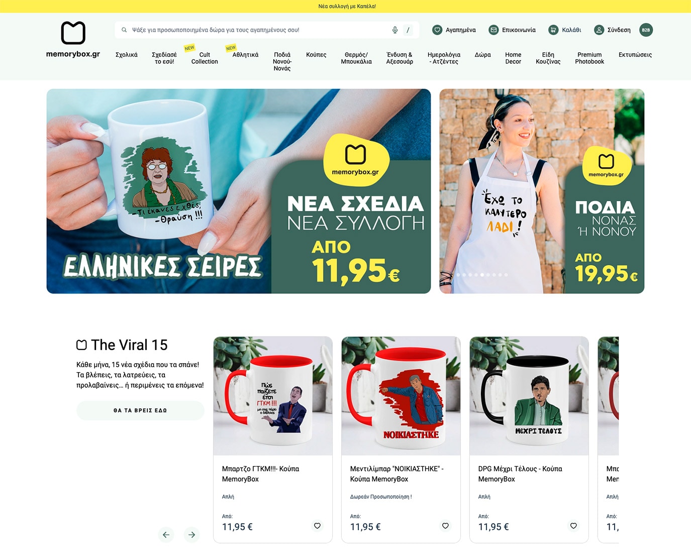Open the Home Decor menu

tap(513, 58)
